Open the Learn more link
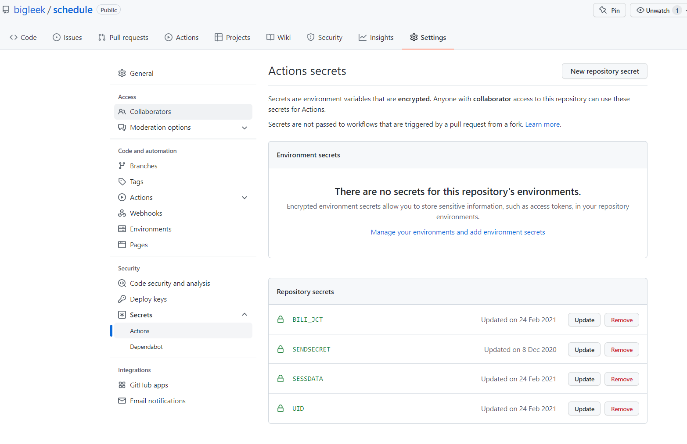The image size is (687, 444). [x=542, y=124]
